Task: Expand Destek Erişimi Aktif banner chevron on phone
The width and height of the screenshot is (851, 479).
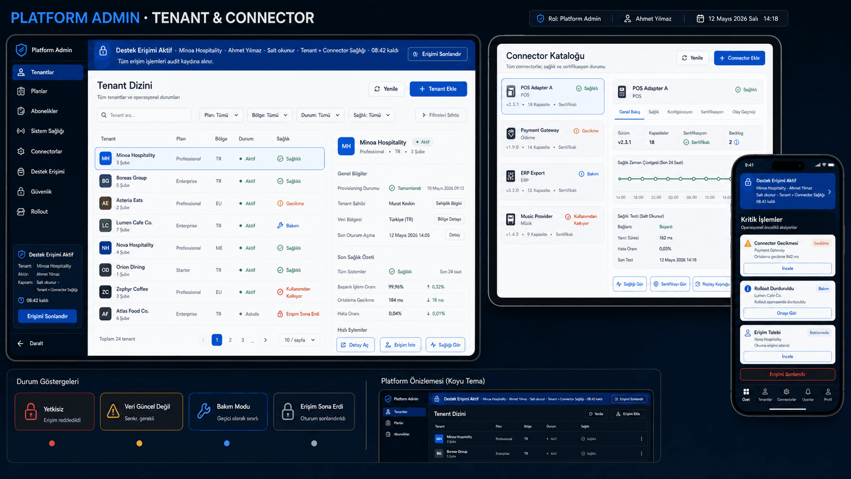Action: (x=830, y=192)
